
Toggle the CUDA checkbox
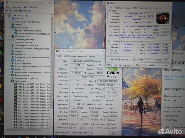[x=82, y=124]
